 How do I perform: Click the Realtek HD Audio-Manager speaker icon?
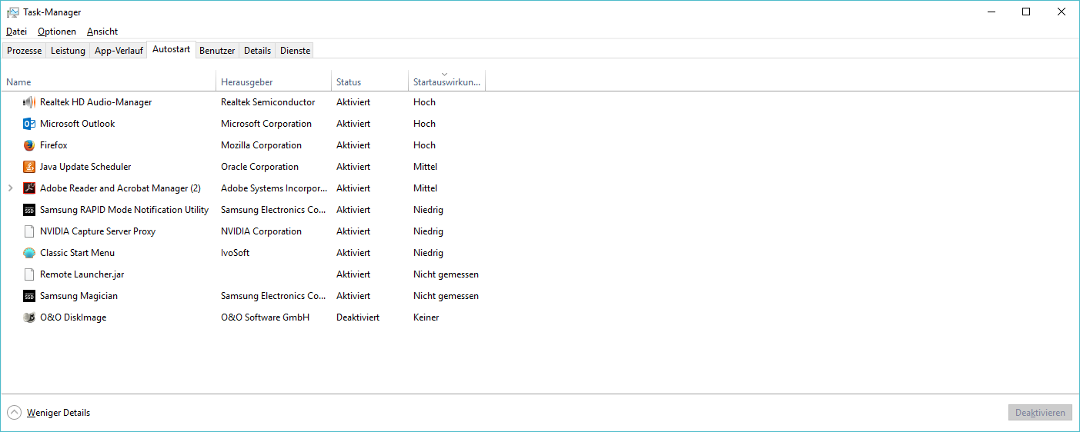coord(29,102)
